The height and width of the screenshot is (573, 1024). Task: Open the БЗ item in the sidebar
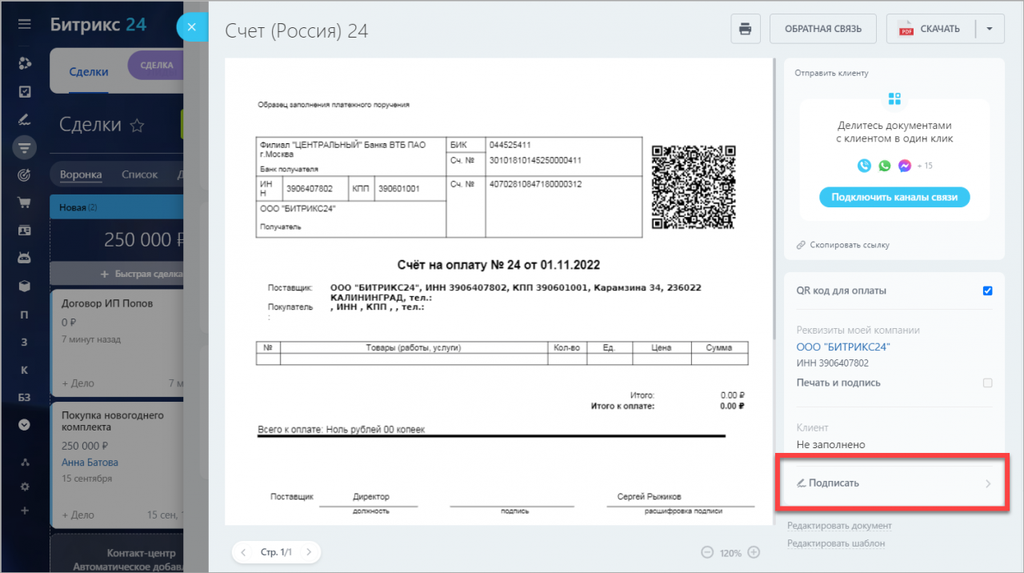(24, 398)
